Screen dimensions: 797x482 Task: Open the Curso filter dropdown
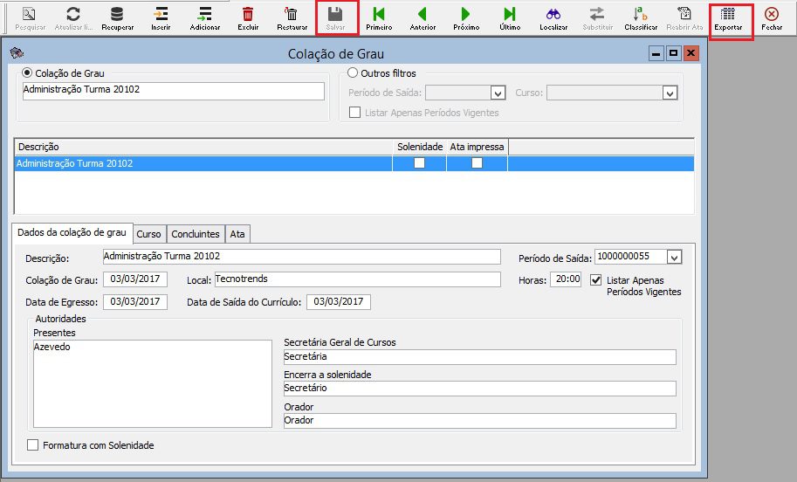click(x=670, y=93)
